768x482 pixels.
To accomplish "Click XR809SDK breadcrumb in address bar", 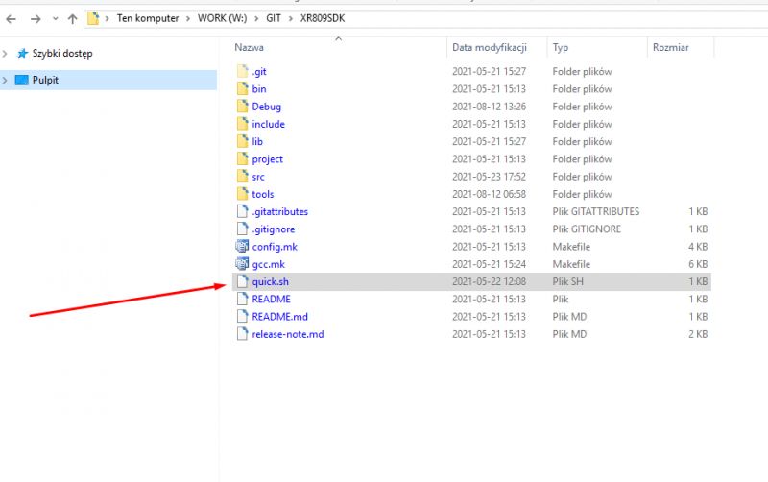I will (x=323, y=18).
